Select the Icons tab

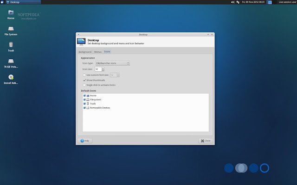point(107,51)
